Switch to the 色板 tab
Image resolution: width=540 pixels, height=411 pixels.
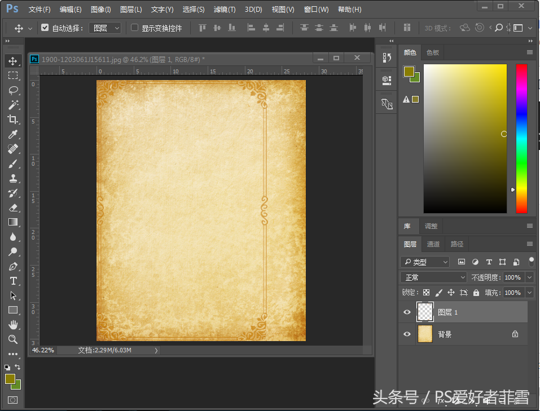pyautogui.click(x=433, y=52)
